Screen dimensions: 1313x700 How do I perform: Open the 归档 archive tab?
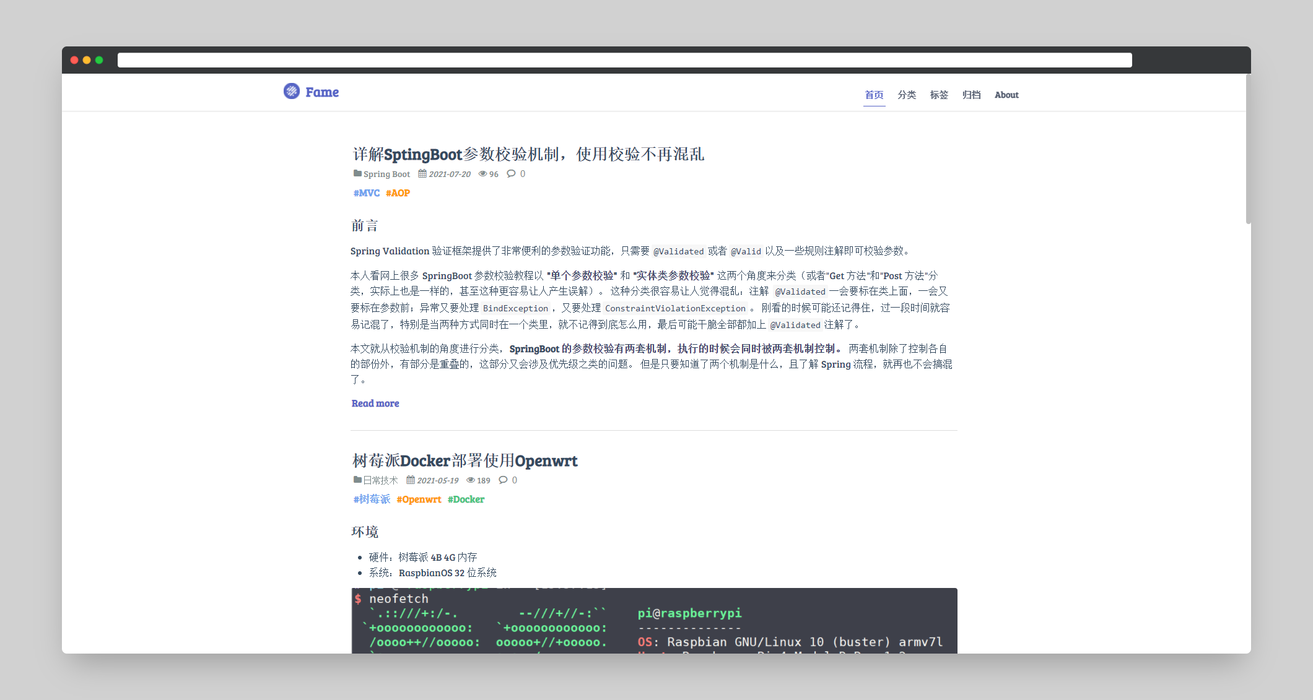click(x=971, y=95)
